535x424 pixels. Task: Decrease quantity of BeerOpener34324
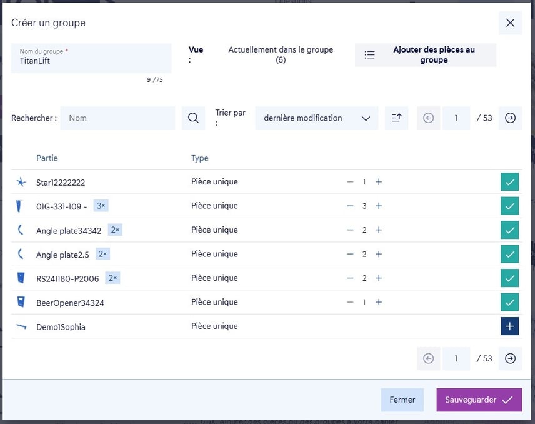(350, 303)
